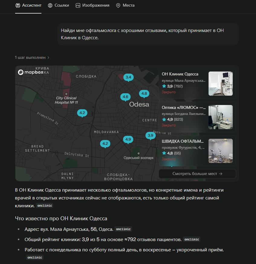
Task: Select the 4.6 rating map pin
Action: point(125,97)
